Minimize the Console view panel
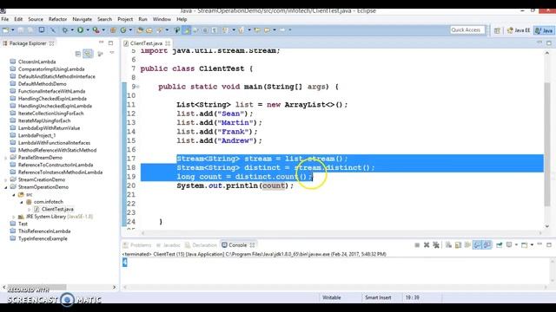556x312 pixels. point(539,244)
